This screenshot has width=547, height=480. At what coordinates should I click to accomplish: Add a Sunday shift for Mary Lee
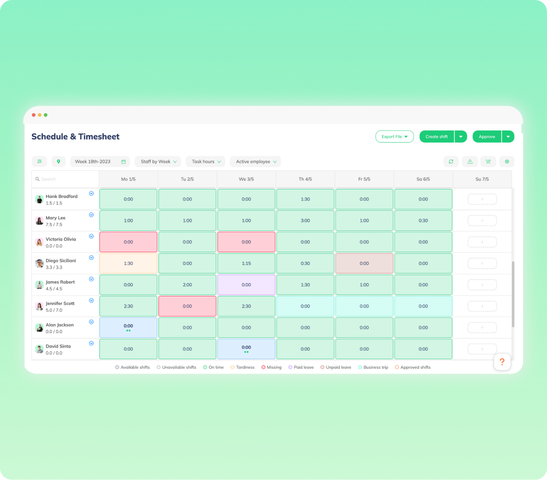(x=482, y=220)
